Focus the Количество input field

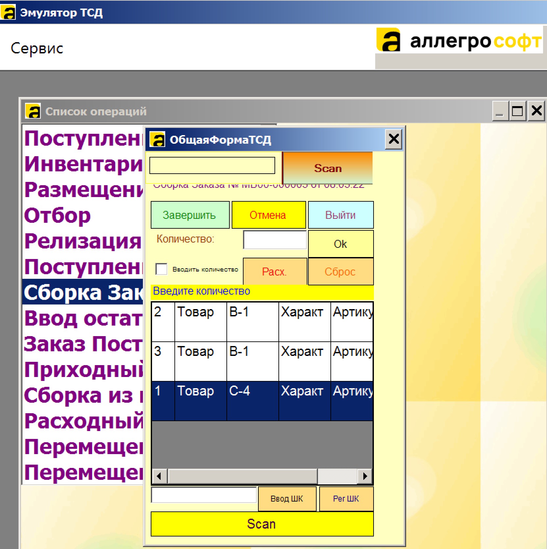coord(275,240)
